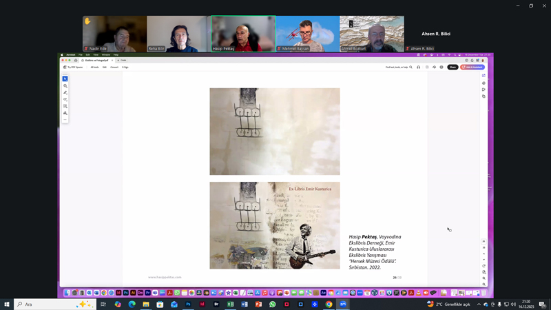Open the Convert tab in Acrobat

[x=114, y=68]
